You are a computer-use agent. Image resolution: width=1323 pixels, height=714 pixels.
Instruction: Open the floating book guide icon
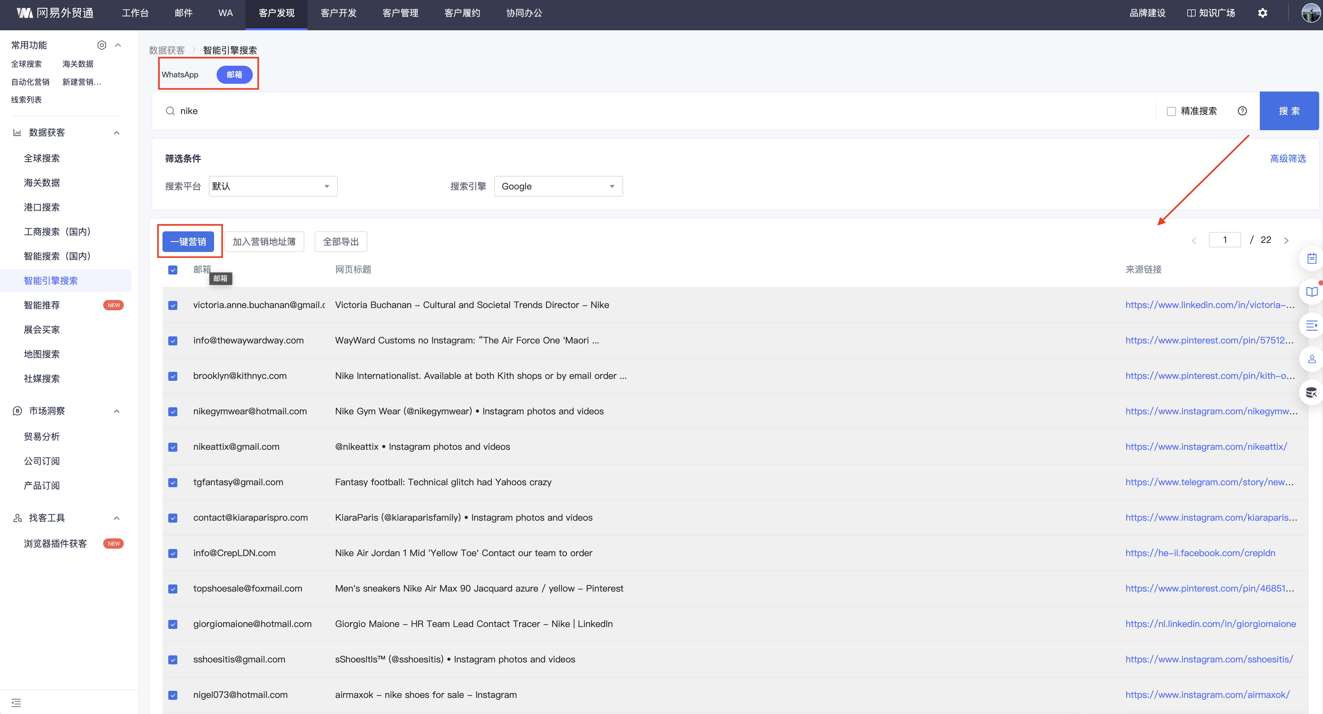pyautogui.click(x=1311, y=292)
